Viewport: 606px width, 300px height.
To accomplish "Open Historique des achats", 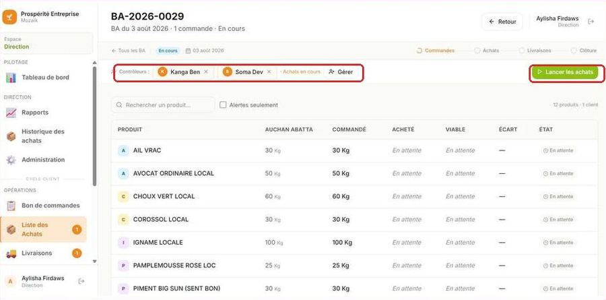I will (x=43, y=136).
